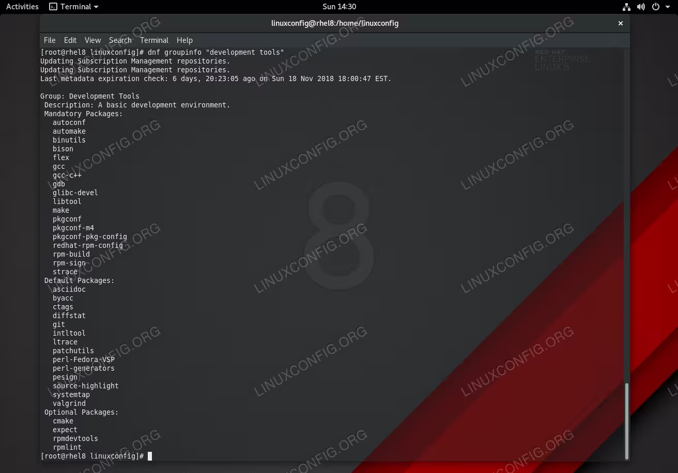The width and height of the screenshot is (678, 473).
Task: Open the File menu
Action: click(50, 40)
